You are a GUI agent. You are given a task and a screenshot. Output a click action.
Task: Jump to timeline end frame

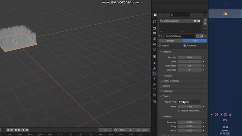27,130
